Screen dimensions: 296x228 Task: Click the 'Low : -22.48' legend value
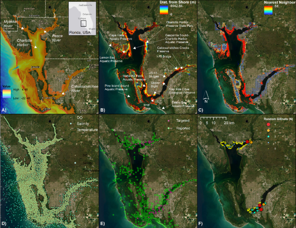click(x=21, y=98)
